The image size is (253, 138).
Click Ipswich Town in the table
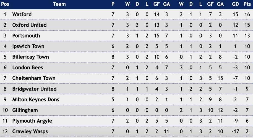[x=28, y=46]
